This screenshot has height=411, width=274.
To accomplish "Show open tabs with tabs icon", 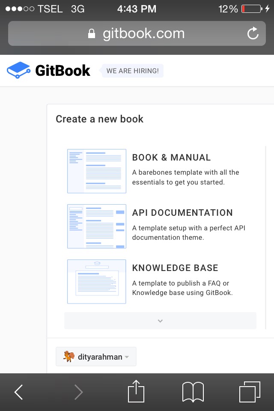I will 250,392.
